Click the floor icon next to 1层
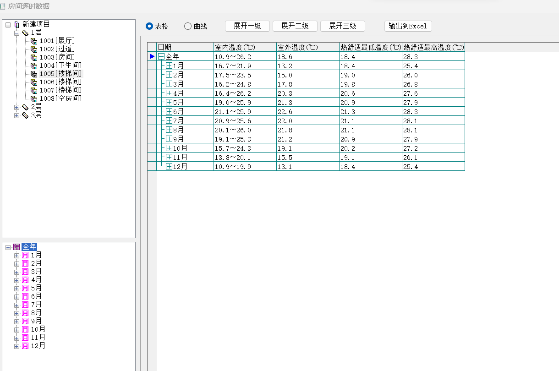This screenshot has width=559, height=371. pos(25,33)
